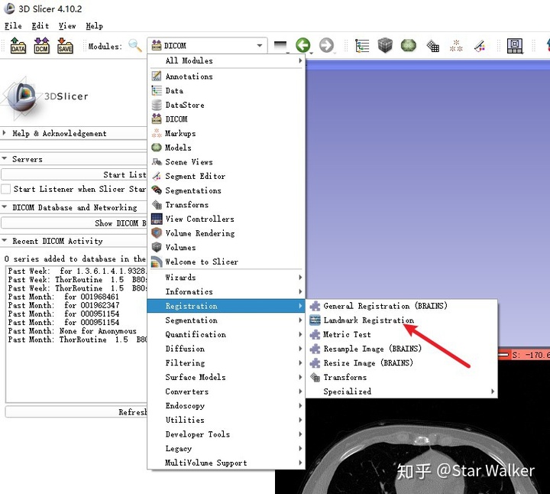Expand Help & Acknowledgement section

click(73, 133)
